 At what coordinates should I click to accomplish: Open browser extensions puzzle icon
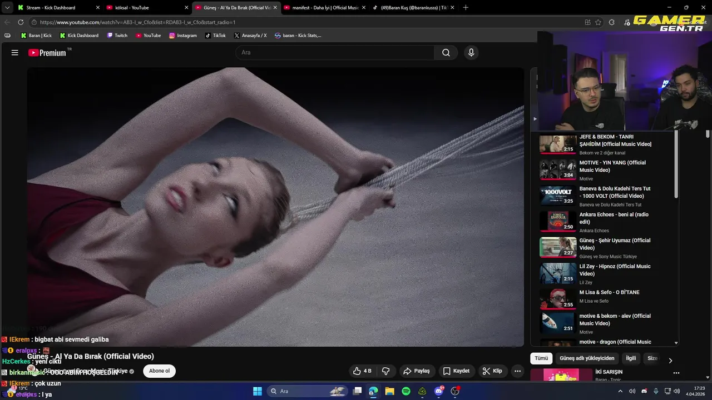point(612,22)
